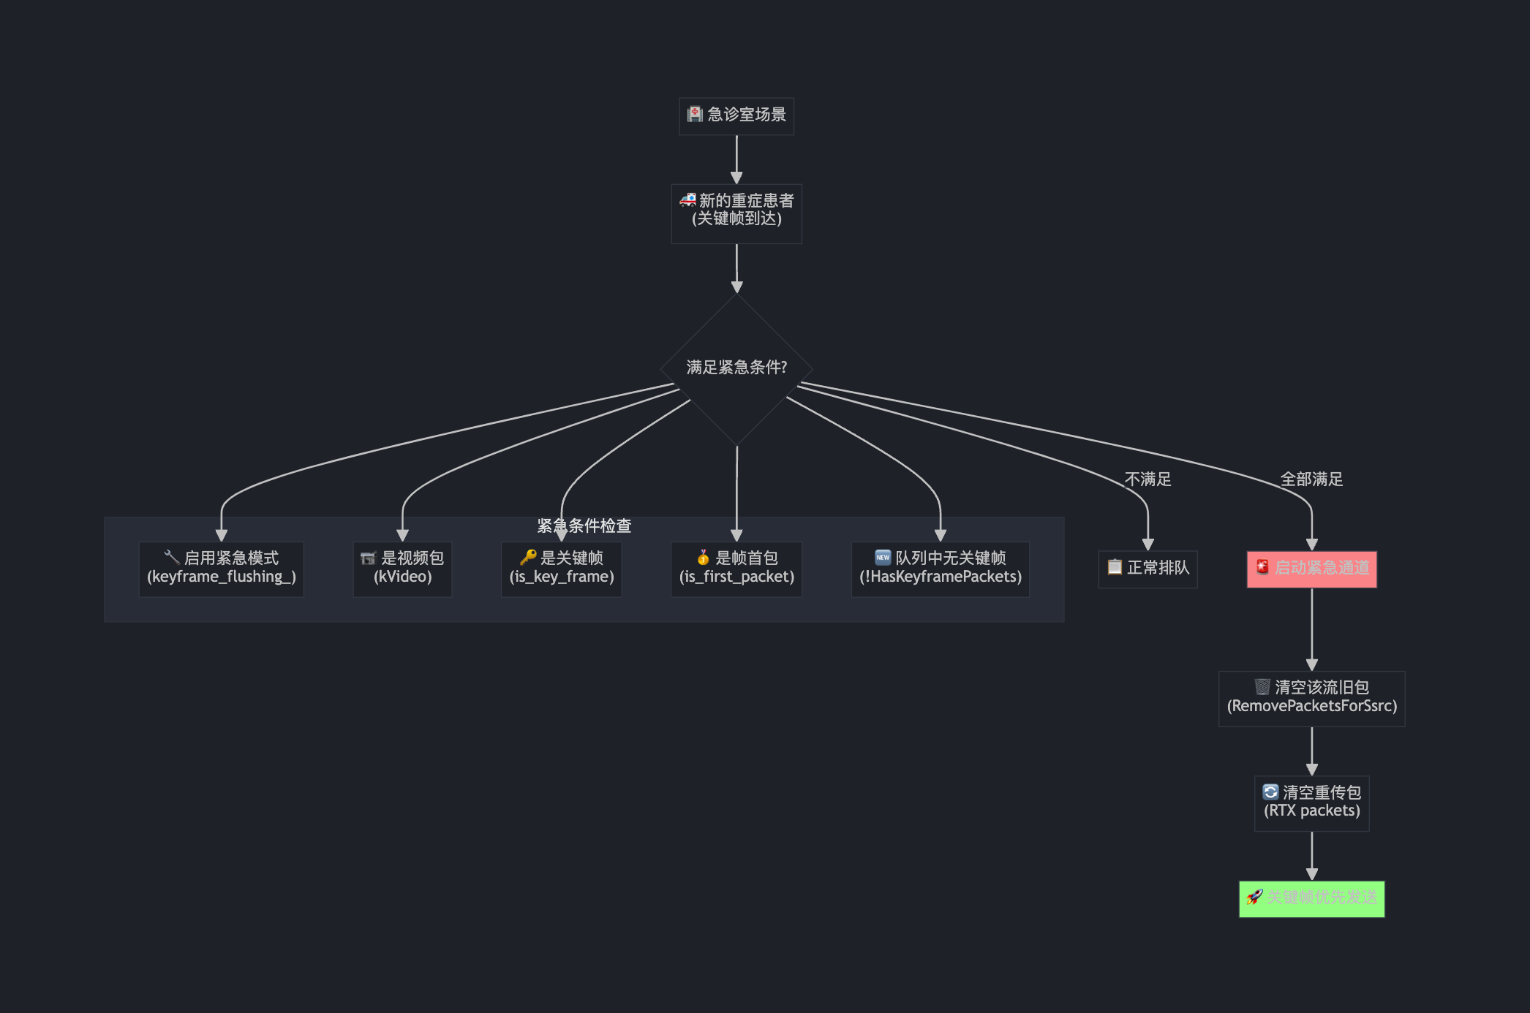Click the rocket icon in 关键帧优先发送 node

tap(1254, 897)
